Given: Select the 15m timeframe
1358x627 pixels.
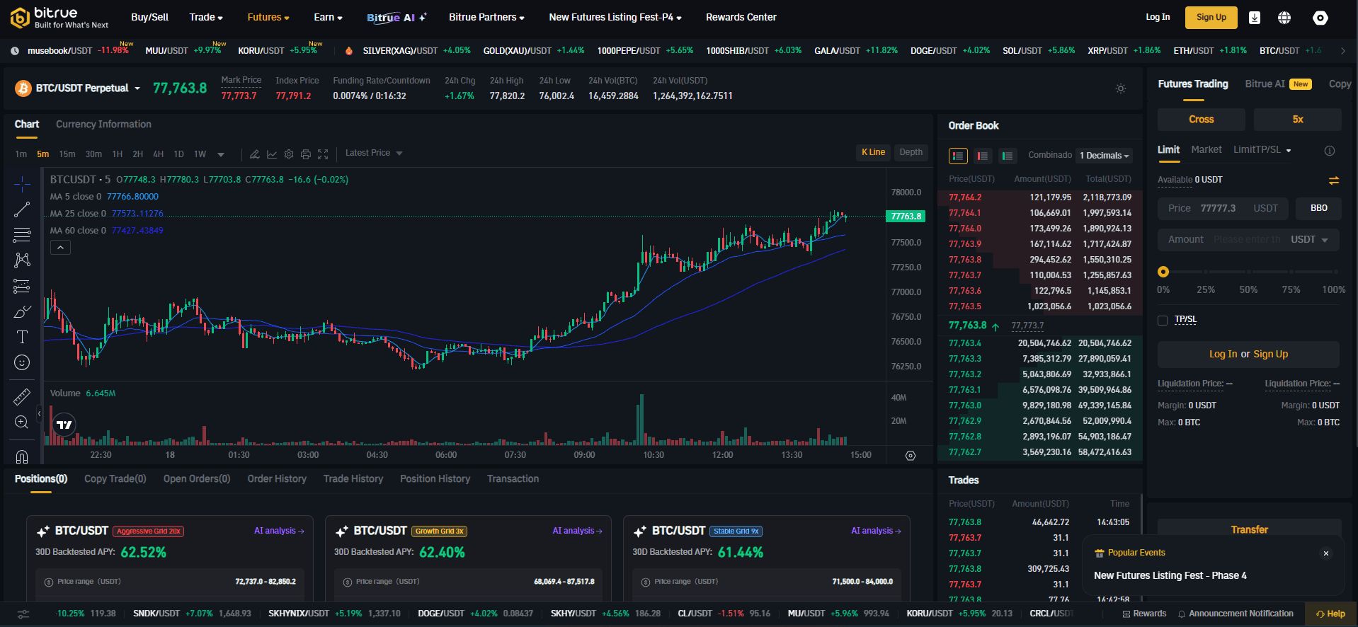Looking at the screenshot, I should pos(67,154).
